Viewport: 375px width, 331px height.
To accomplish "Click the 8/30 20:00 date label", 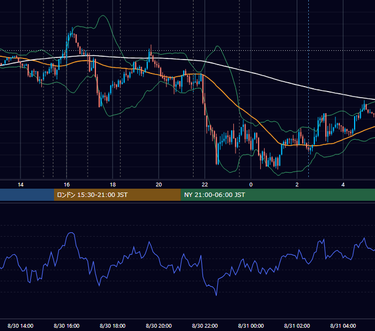I will point(159,325).
